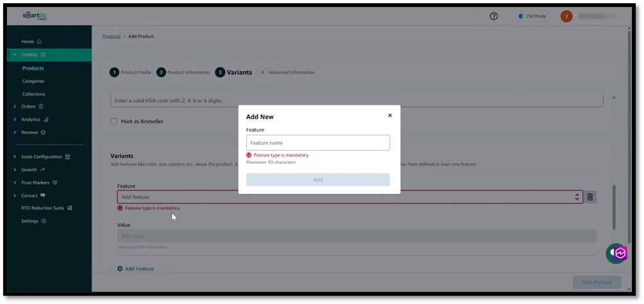644x304 pixels.
Task: Close the Add New dialog
Action: (x=390, y=116)
